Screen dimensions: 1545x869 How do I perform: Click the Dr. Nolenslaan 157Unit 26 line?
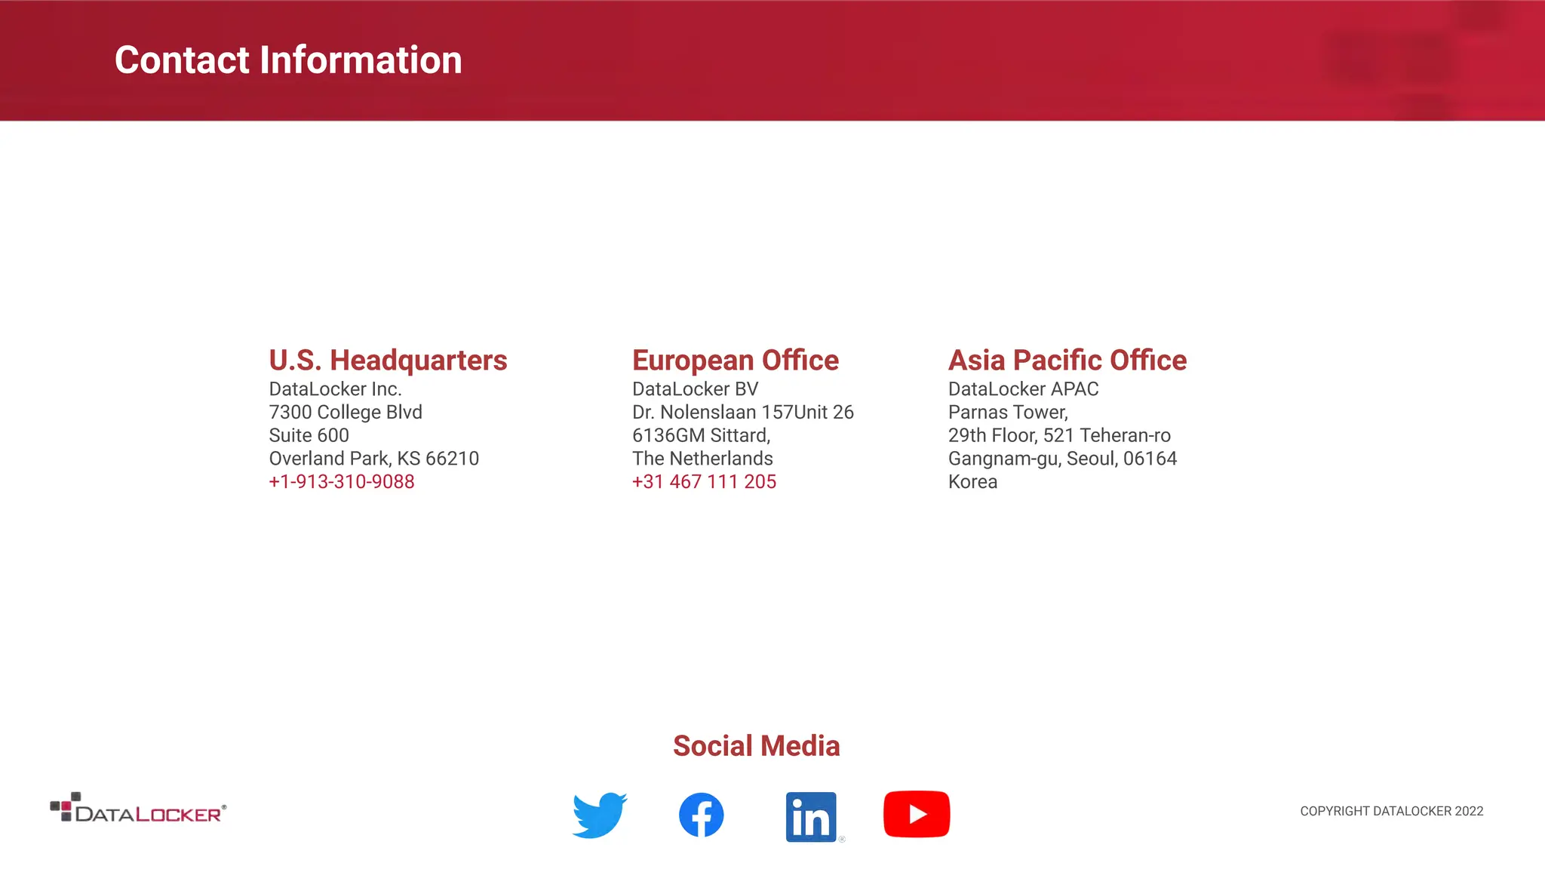[x=743, y=412]
